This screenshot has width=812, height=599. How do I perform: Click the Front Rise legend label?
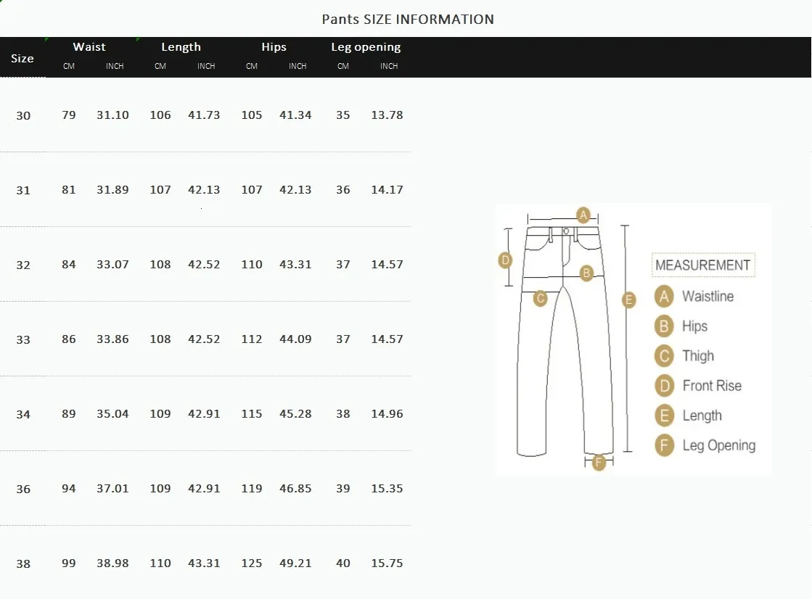(712, 386)
